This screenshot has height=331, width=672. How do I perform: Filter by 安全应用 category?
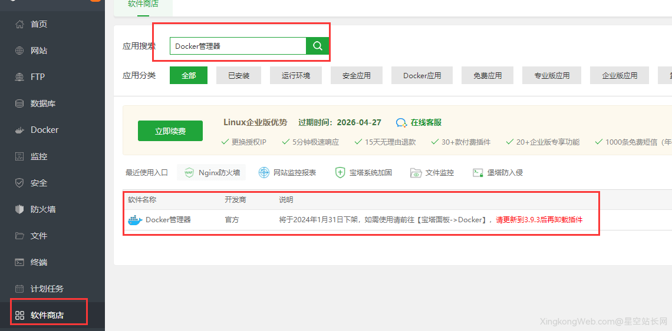[357, 75]
